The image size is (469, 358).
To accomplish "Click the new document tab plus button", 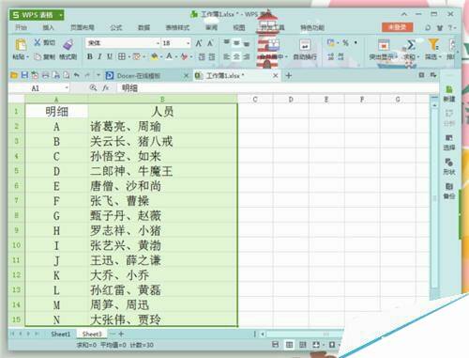I will (289, 75).
